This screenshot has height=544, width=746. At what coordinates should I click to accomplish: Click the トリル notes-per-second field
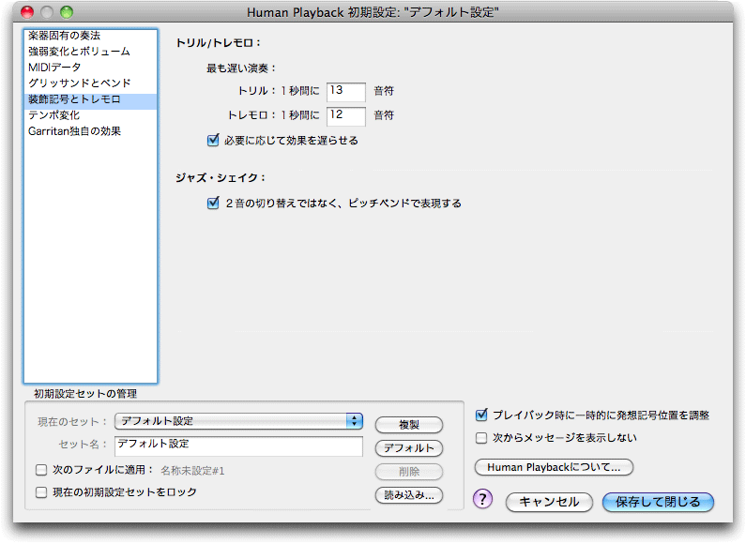346,91
